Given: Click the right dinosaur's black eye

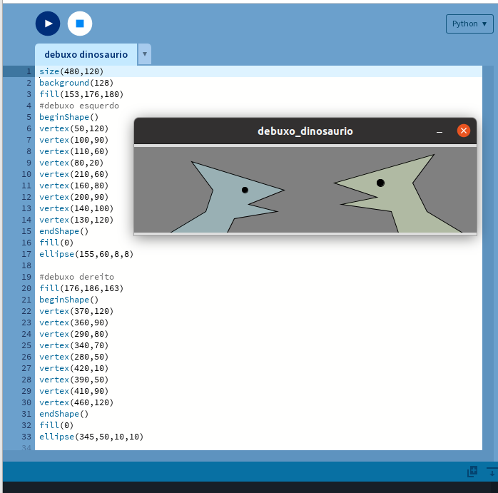Looking at the screenshot, I should point(380,183).
